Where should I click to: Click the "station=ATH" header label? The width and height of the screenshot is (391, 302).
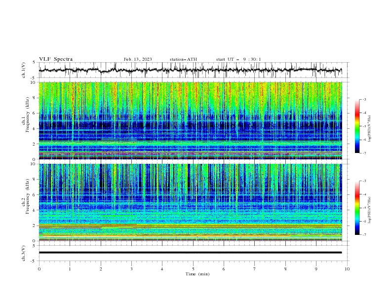(x=183, y=59)
